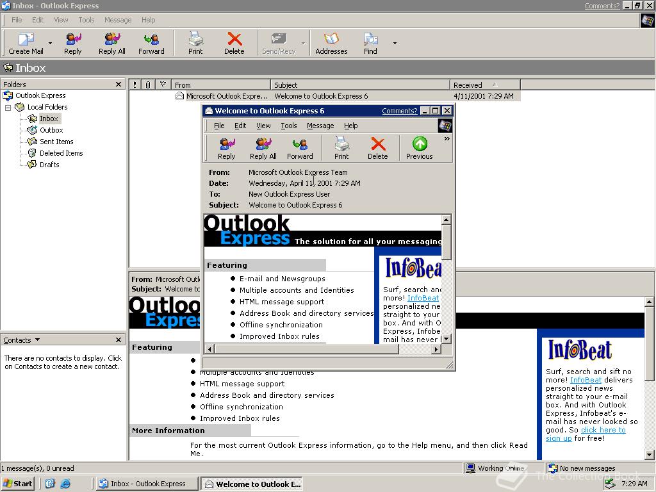
Task: Open Create Mail stationery dropdown arrow
Action: [x=50, y=44]
